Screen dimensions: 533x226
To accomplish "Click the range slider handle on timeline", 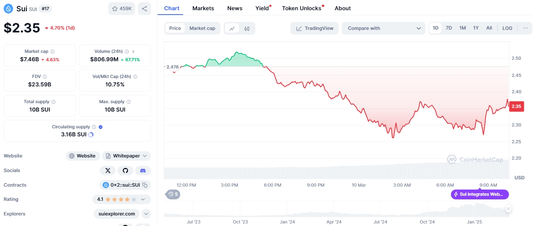I will pyautogui.click(x=508, y=209).
